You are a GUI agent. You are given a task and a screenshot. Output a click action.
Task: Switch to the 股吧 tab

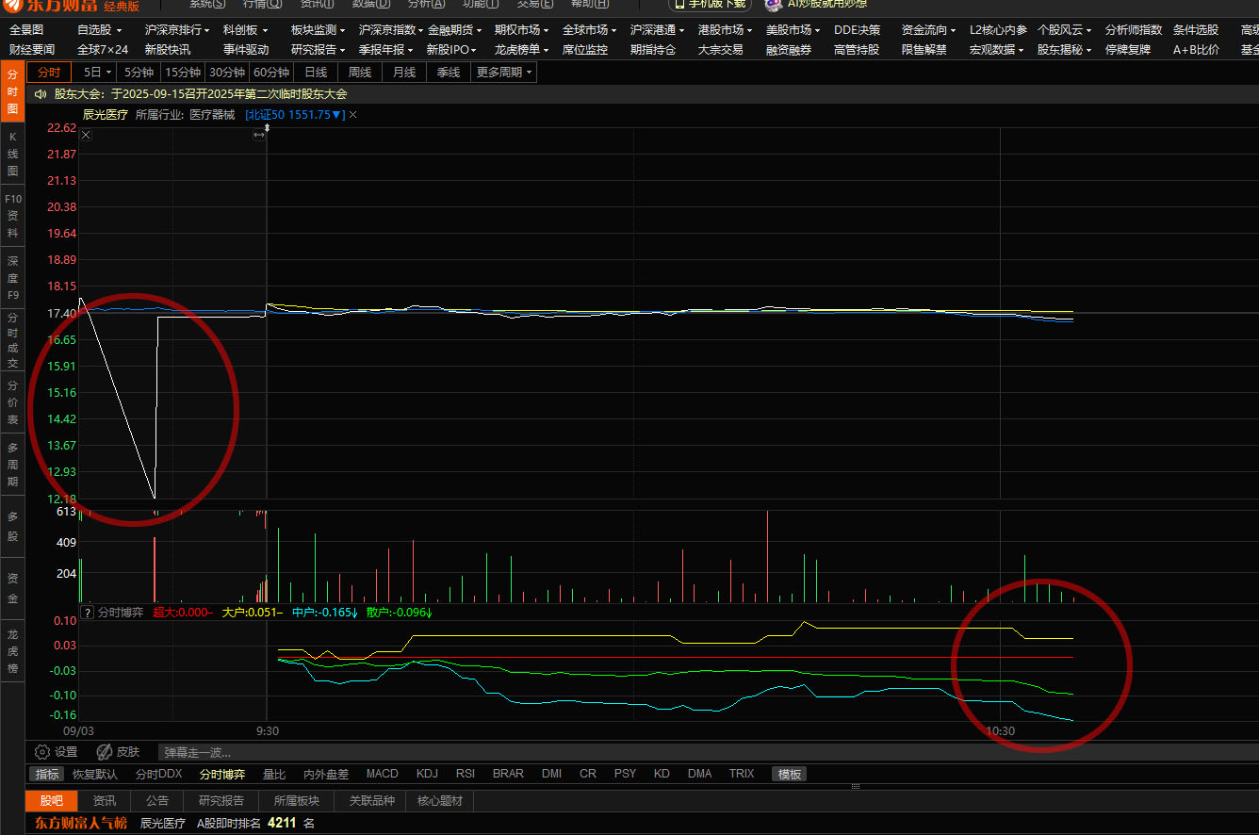click(x=51, y=801)
